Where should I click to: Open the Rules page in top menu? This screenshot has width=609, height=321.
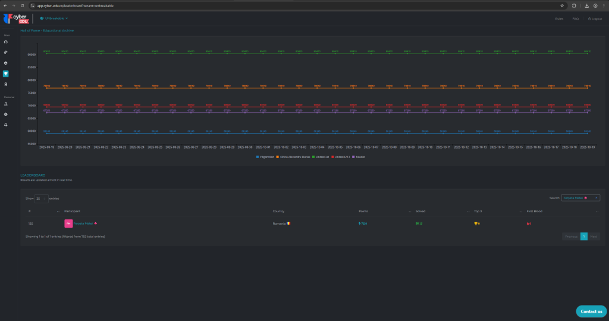[x=559, y=18]
